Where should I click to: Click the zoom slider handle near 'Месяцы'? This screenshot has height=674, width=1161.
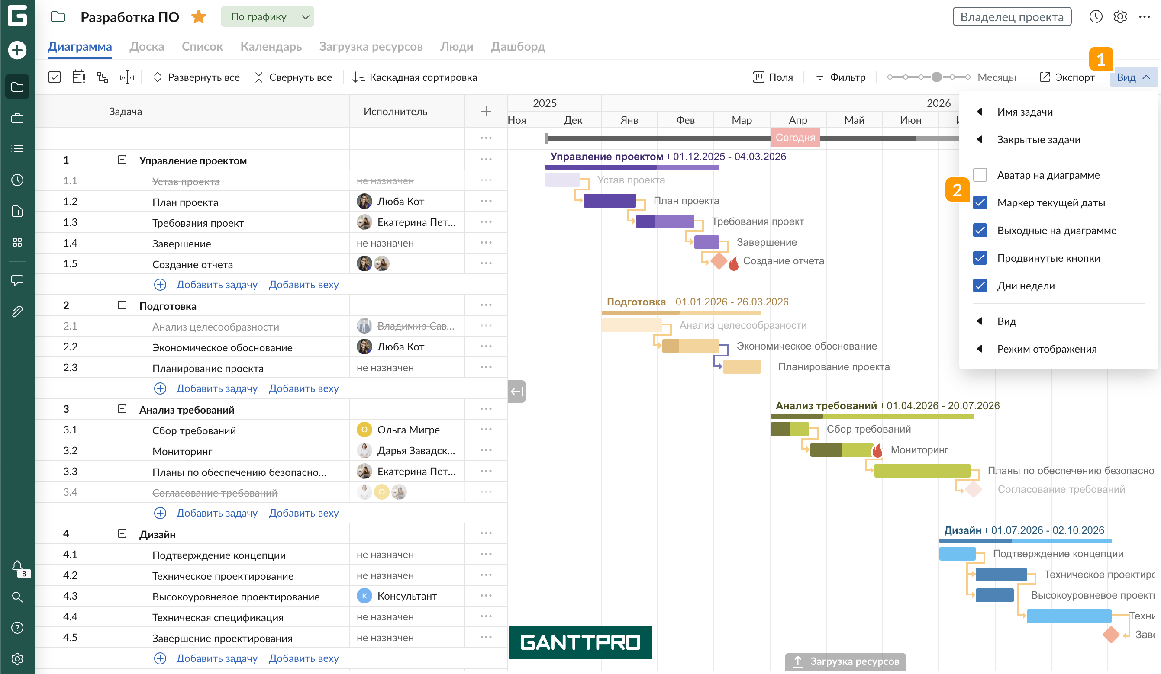(x=936, y=77)
